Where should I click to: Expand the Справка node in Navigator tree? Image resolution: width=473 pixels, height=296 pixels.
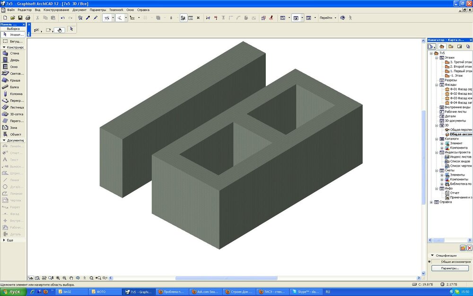coord(431,202)
